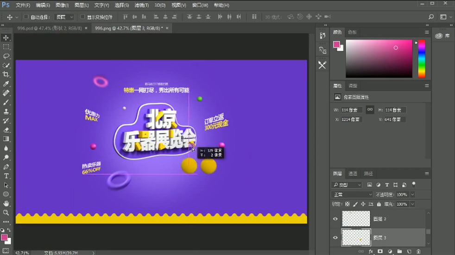Select the Gradient tool
455x255 pixels.
click(x=6, y=139)
